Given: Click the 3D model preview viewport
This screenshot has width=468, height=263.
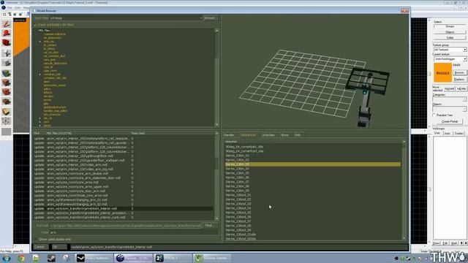Looking at the screenshot, I should coord(315,72).
